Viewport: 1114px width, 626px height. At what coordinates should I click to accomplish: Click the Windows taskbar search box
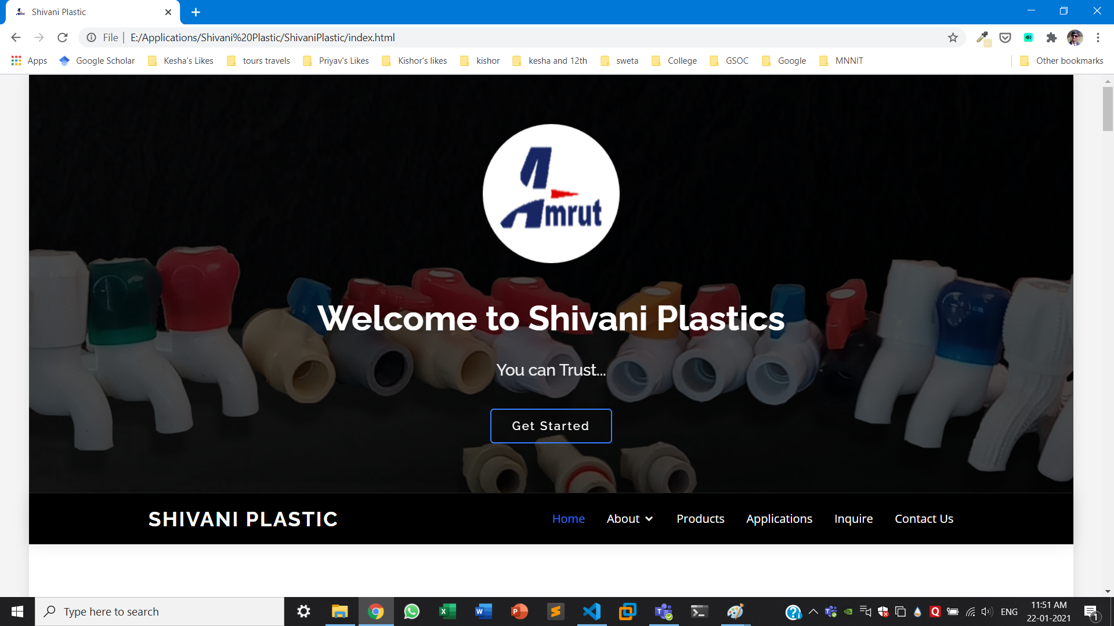(160, 612)
